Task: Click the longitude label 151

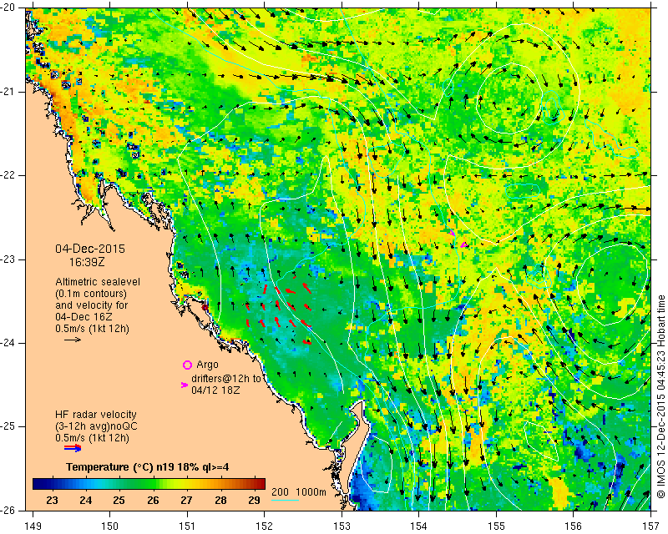Action: click(x=187, y=526)
